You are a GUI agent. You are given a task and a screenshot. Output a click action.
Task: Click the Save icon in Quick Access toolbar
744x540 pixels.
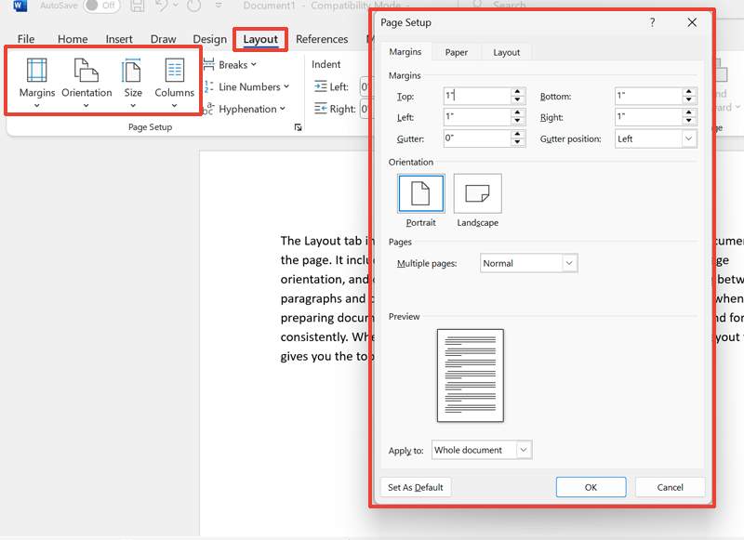[137, 7]
